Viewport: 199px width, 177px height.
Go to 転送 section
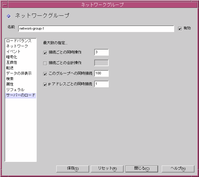[x=21, y=68]
